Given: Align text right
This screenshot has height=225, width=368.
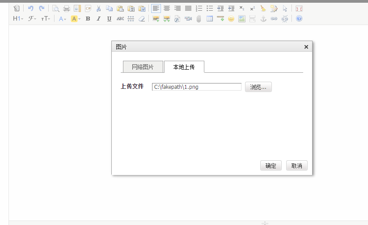Looking at the screenshot, I should pos(178,8).
